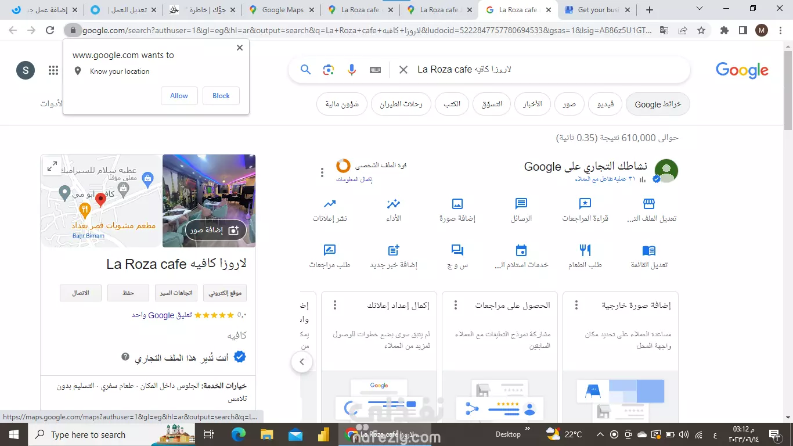The width and height of the screenshot is (793, 446).
Task: Click الاتصال call button
Action: [x=81, y=293]
